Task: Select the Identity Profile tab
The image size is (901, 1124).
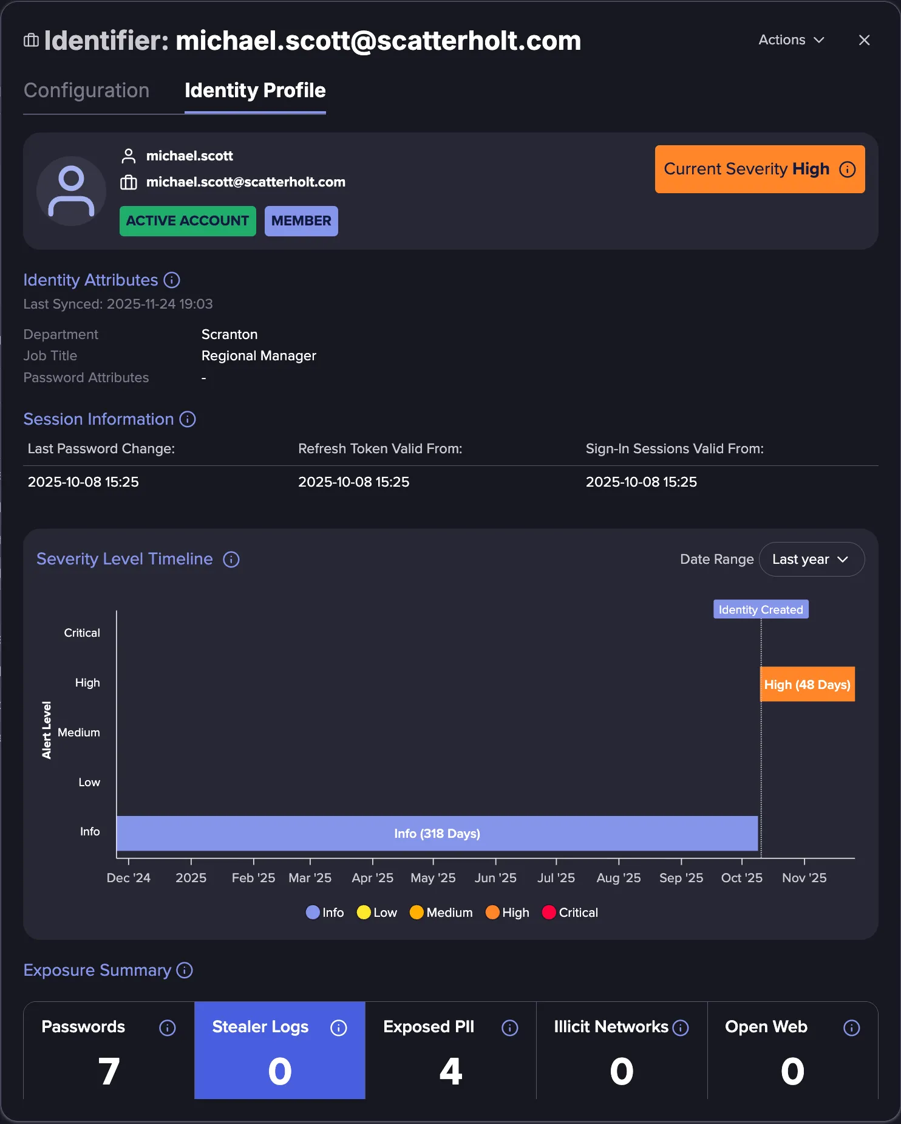Action: [255, 91]
